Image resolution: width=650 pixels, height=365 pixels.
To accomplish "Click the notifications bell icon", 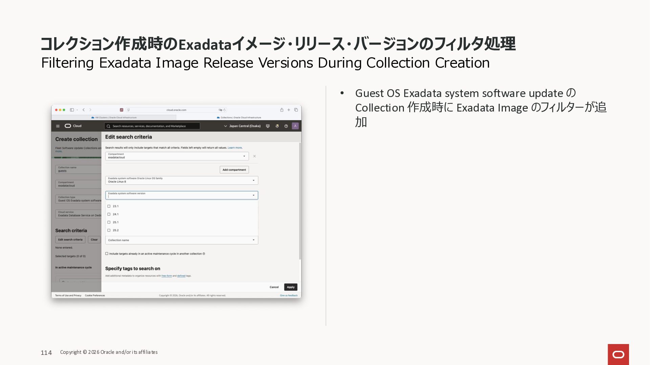I will 277,126.
